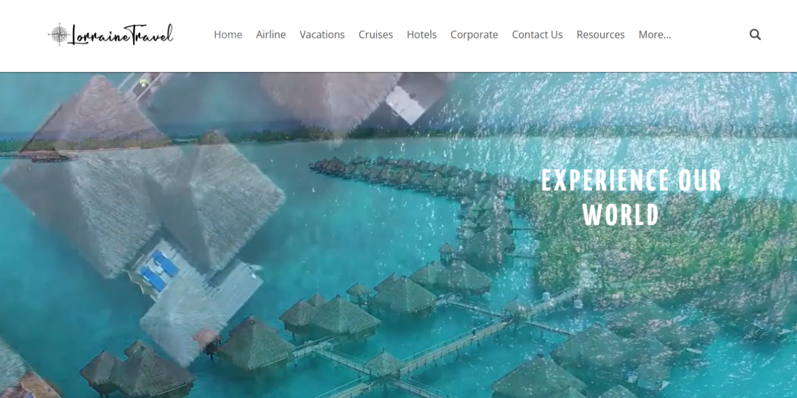Image resolution: width=797 pixels, height=398 pixels.
Task: Expand the More... navigation dropdown
Action: coord(654,35)
